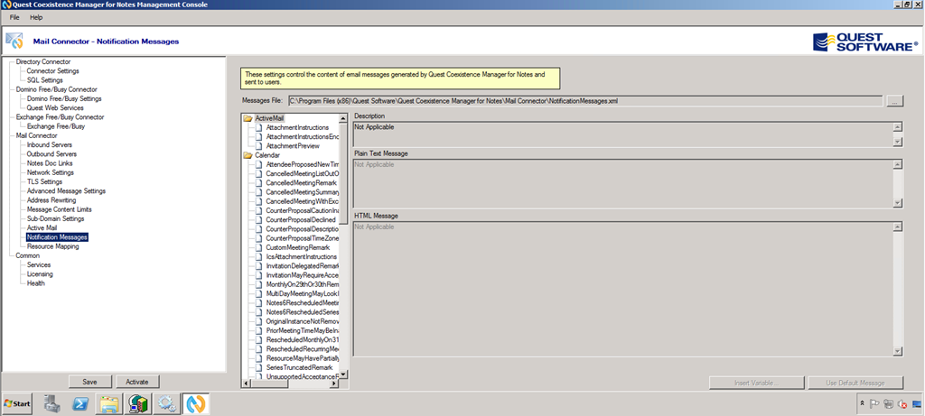Click the AttachmentInstructions document icon
The width and height of the screenshot is (925, 416).
258,127
